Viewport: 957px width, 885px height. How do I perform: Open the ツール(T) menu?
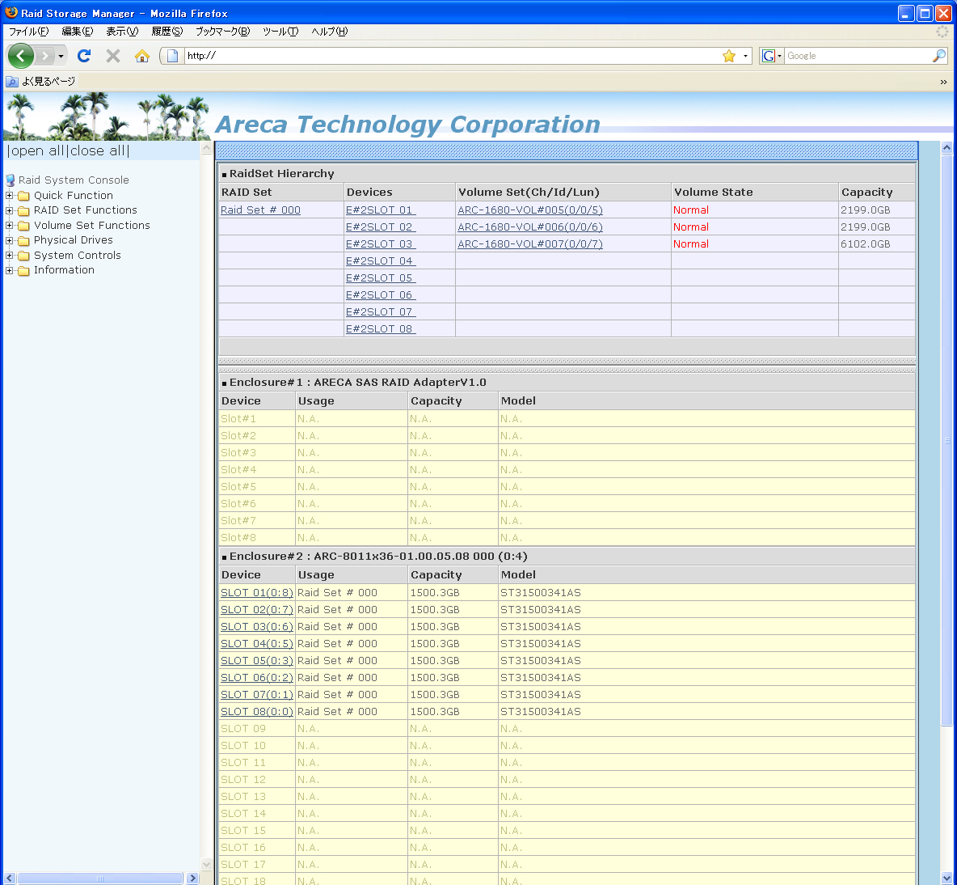coord(280,32)
